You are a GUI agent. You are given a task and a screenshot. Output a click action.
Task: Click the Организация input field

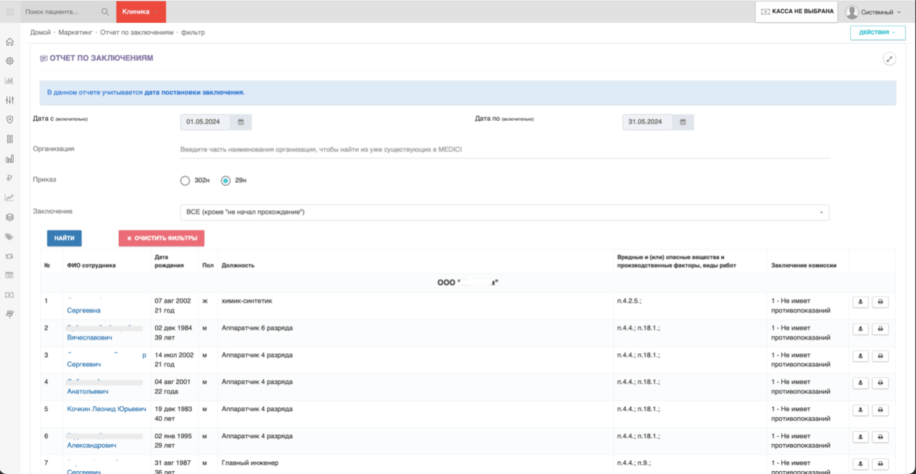tap(504, 149)
